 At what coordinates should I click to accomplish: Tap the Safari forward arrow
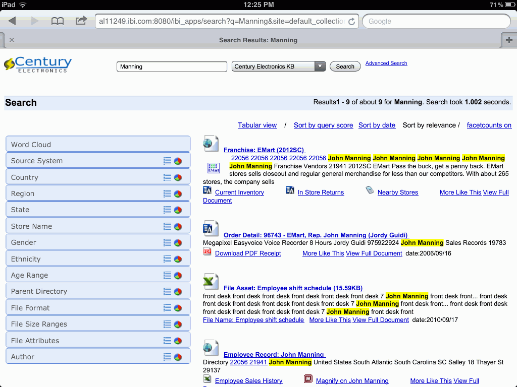(x=35, y=21)
